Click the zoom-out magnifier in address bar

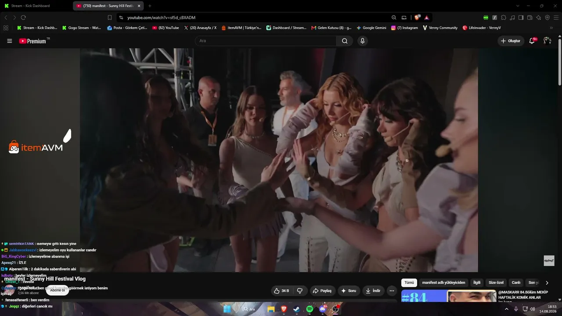pos(394,18)
